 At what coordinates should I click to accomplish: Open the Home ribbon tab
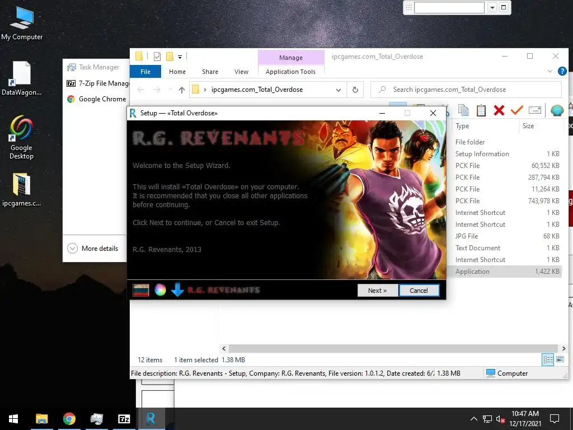(177, 72)
